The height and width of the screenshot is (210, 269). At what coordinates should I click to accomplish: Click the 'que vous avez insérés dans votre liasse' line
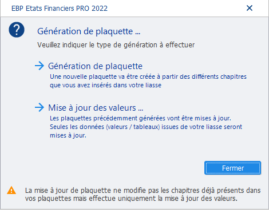coord(105,85)
